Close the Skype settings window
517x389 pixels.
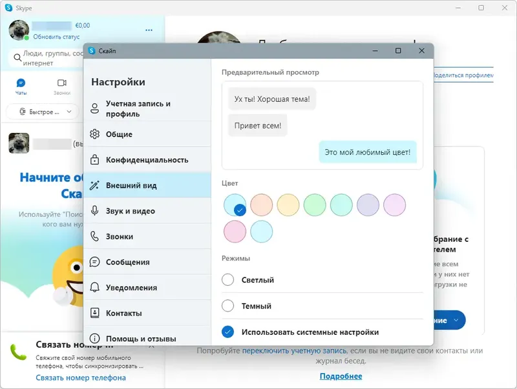421,51
